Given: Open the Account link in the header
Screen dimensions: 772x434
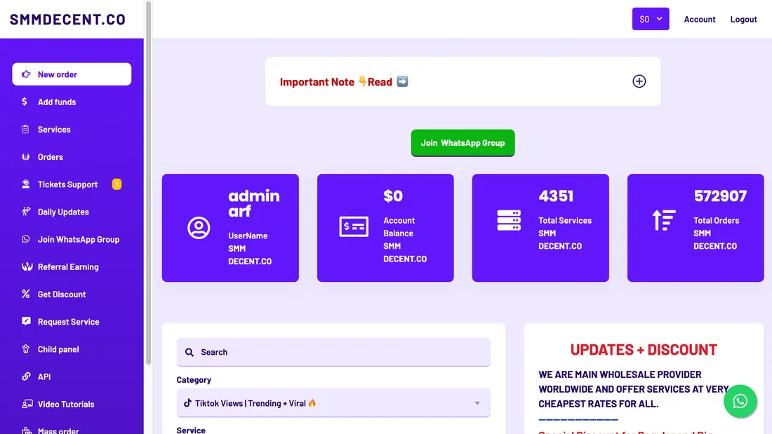Looking at the screenshot, I should [x=700, y=19].
